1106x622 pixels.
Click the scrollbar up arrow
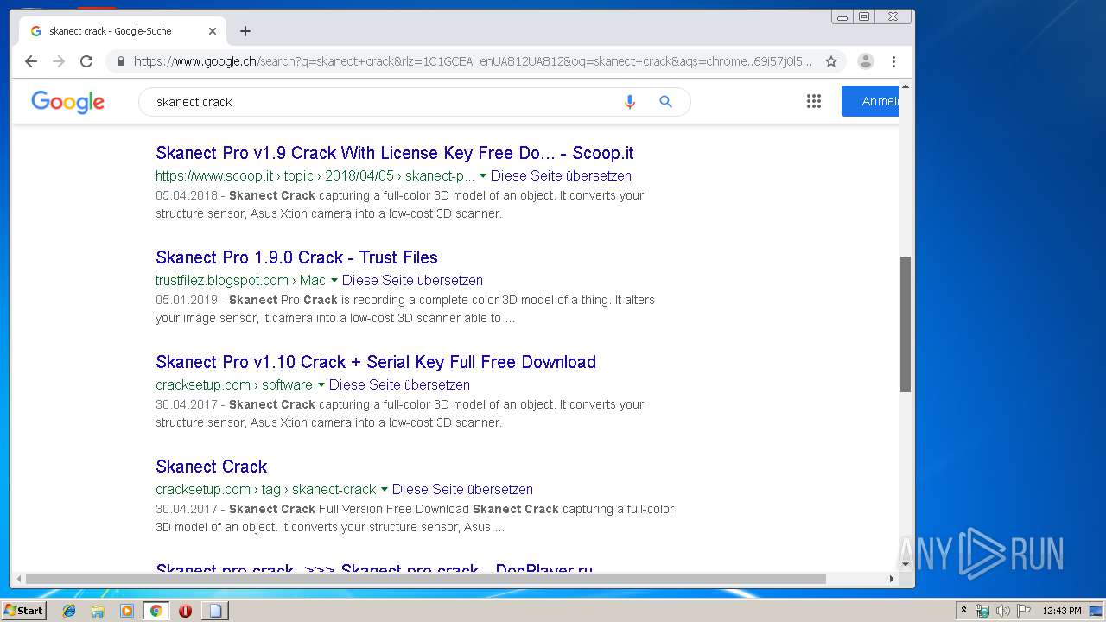click(906, 86)
